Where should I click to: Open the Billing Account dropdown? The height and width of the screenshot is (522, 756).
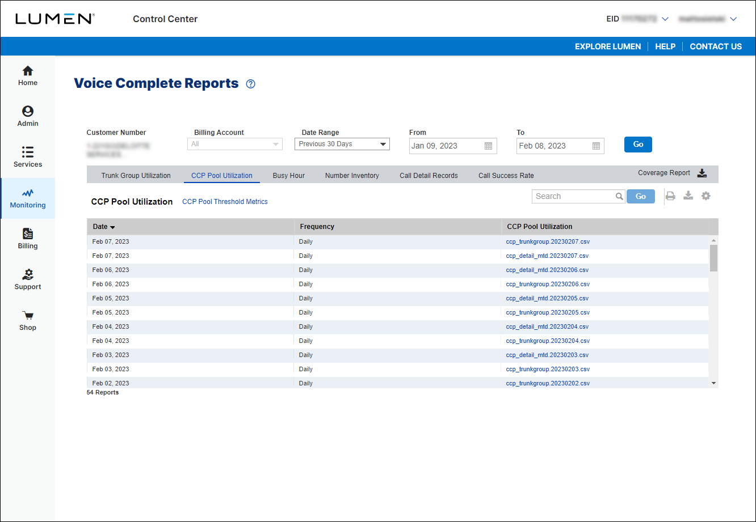(235, 145)
